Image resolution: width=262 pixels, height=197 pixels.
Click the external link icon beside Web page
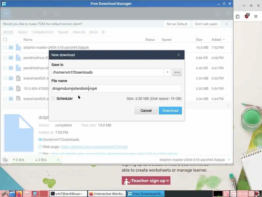[40, 147]
